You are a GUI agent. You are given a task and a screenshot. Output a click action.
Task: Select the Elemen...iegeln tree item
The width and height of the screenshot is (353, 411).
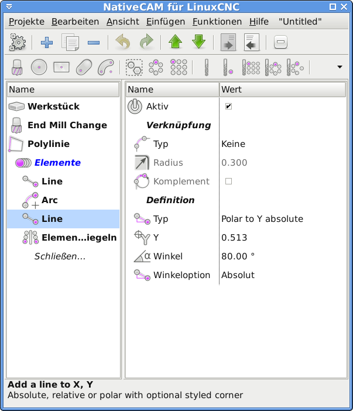[x=63, y=238]
